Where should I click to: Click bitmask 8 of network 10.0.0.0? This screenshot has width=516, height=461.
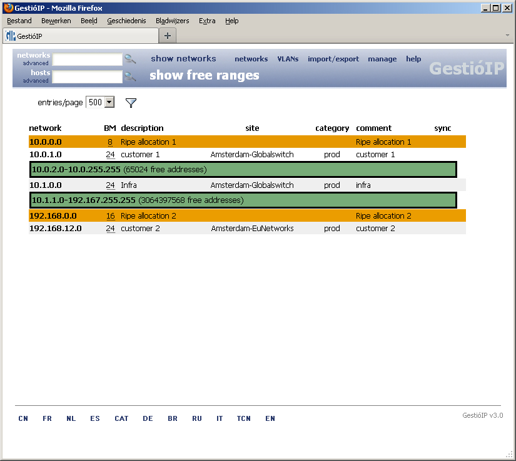tap(110, 142)
